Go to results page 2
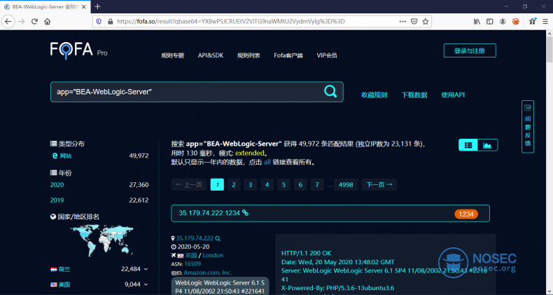The height and width of the screenshot is (295, 553). coord(234,184)
